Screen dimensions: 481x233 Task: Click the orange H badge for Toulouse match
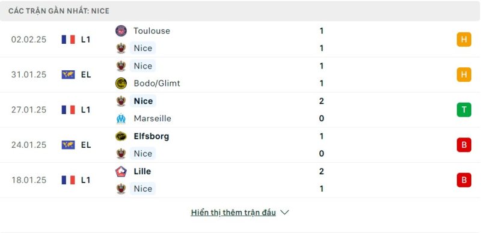click(x=464, y=40)
